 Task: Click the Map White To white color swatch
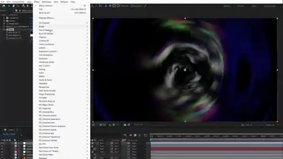point(31,35)
